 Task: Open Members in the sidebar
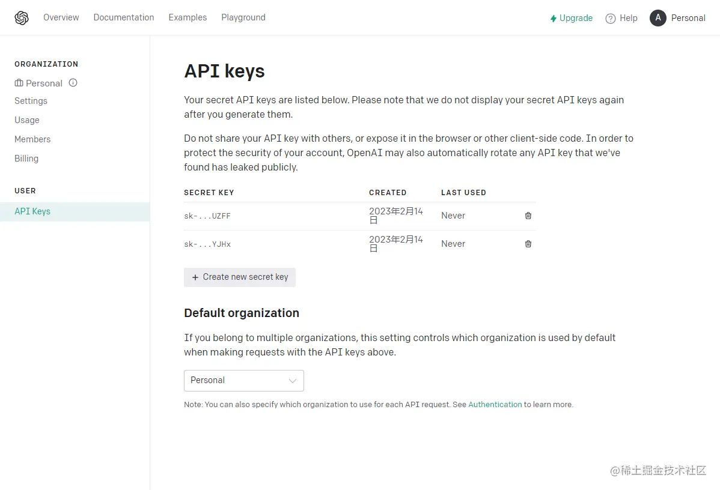pos(32,139)
